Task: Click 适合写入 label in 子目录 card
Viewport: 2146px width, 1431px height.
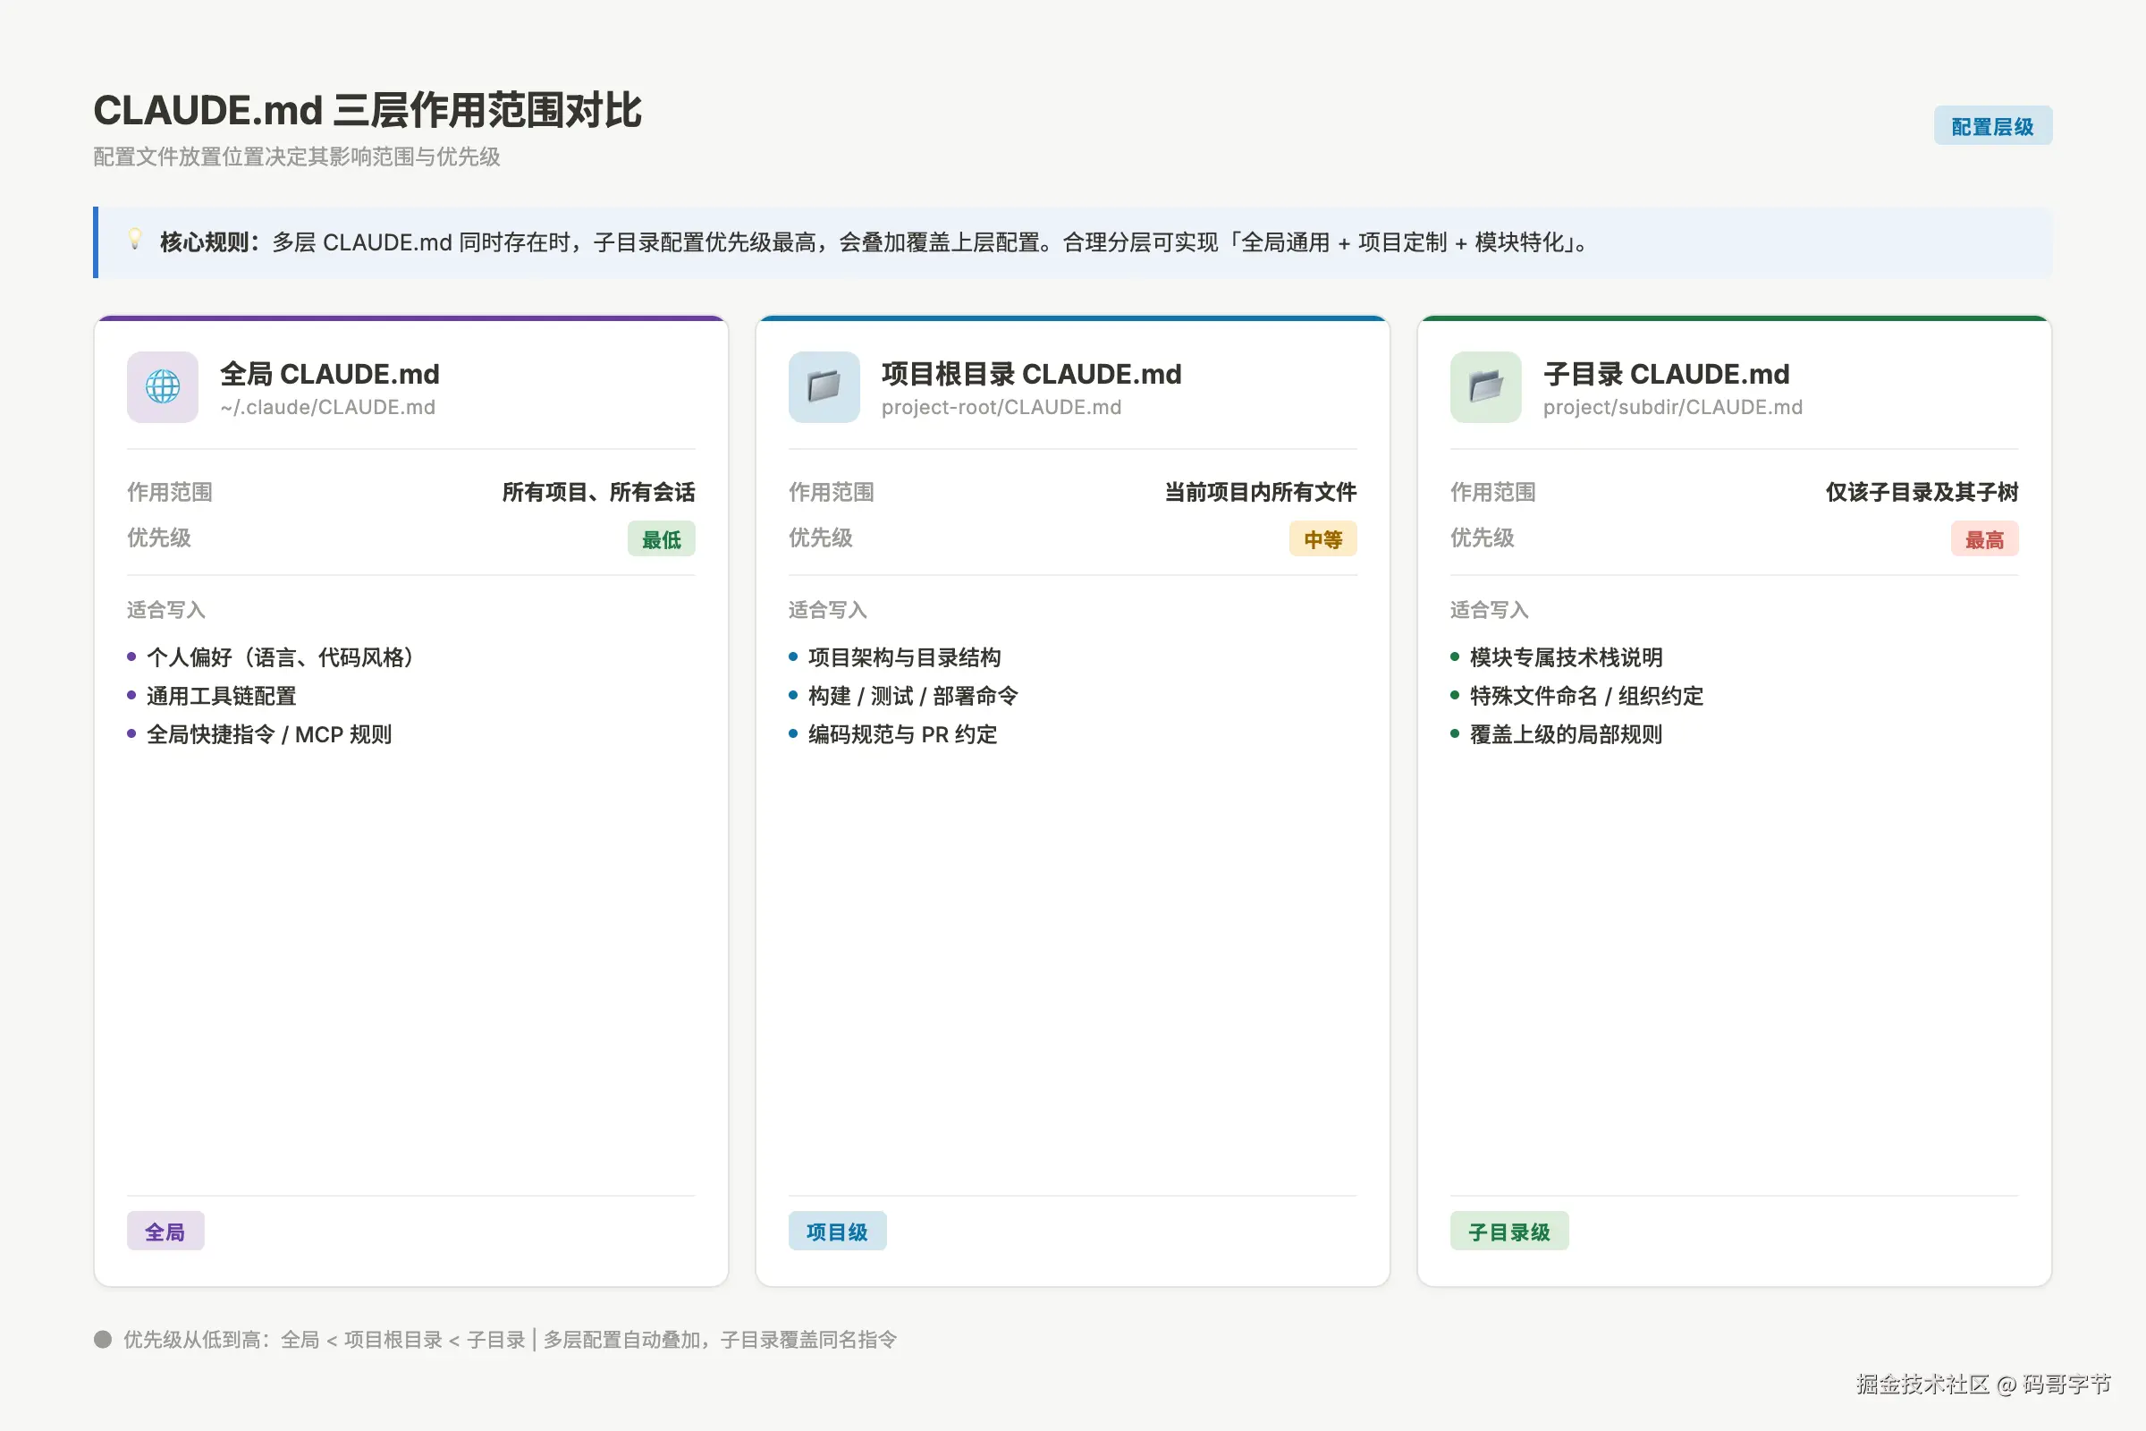Action: tap(1489, 610)
